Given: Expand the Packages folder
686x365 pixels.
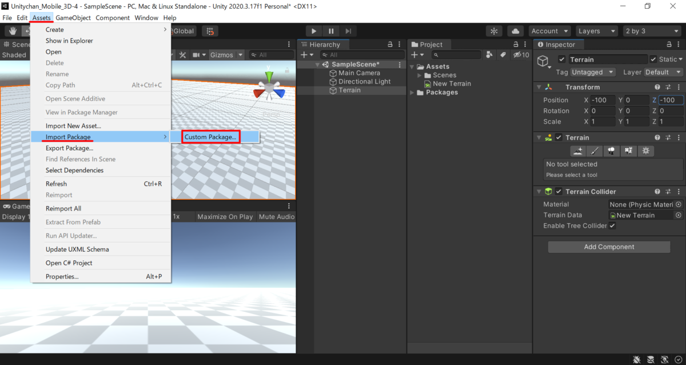Looking at the screenshot, I should point(412,93).
